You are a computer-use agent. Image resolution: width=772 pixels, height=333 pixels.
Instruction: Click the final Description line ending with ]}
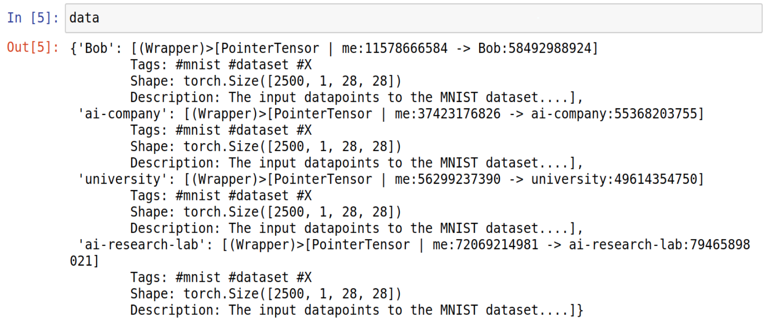(x=356, y=310)
